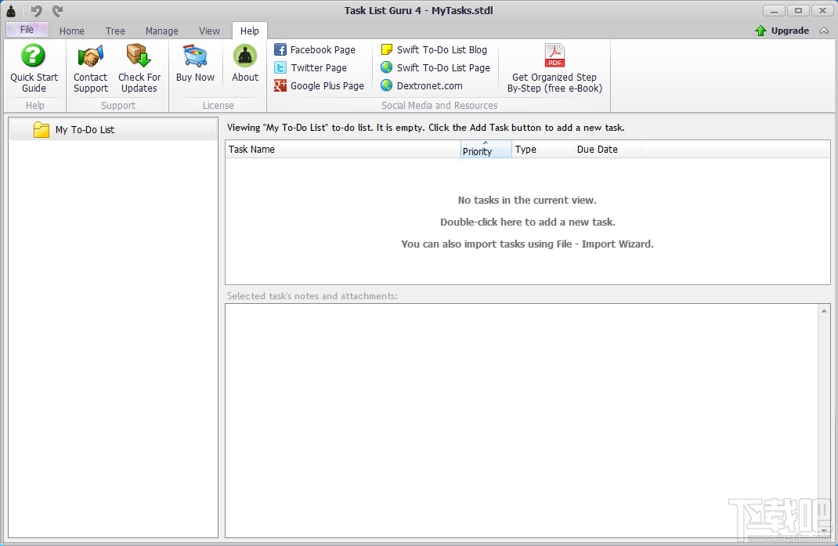Image resolution: width=838 pixels, height=546 pixels.
Task: Click the Upgrade button
Action: pyautogui.click(x=782, y=31)
